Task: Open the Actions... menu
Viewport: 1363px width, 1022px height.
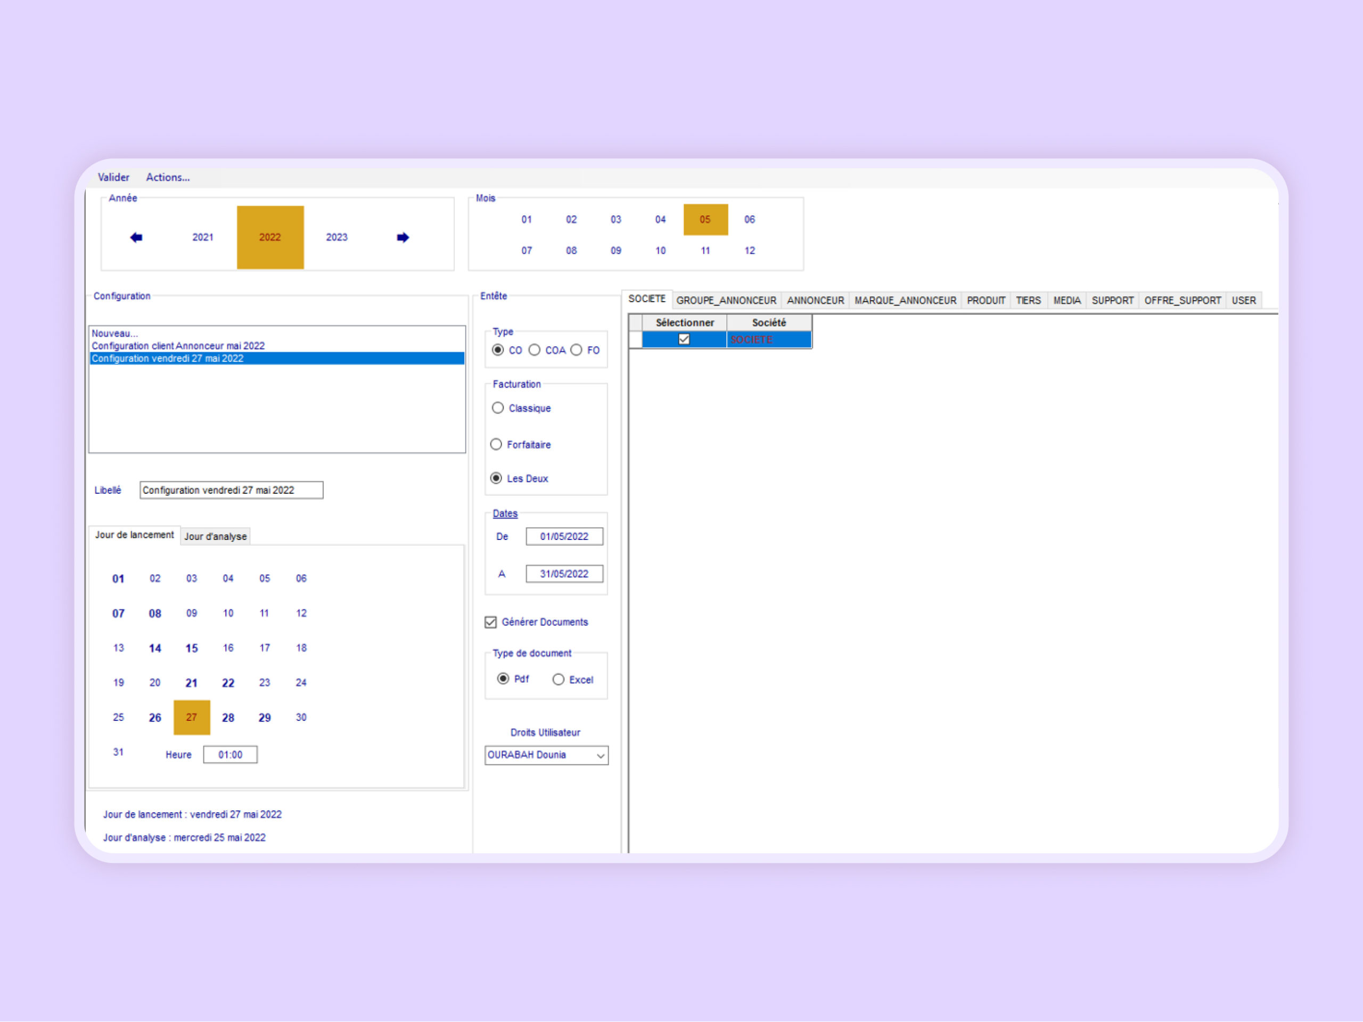Action: [168, 177]
